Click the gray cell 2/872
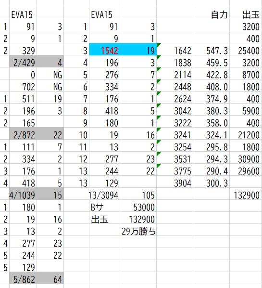 click(x=23, y=135)
